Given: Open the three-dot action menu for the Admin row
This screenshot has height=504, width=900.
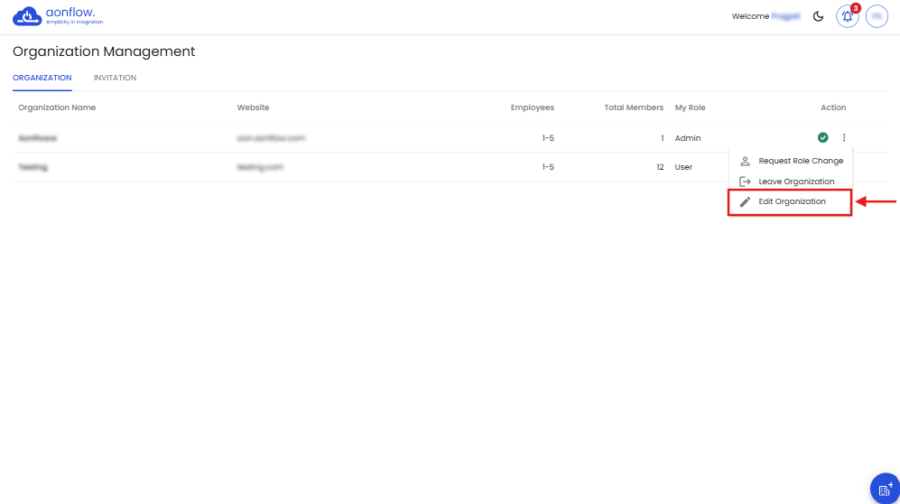Looking at the screenshot, I should tap(844, 137).
